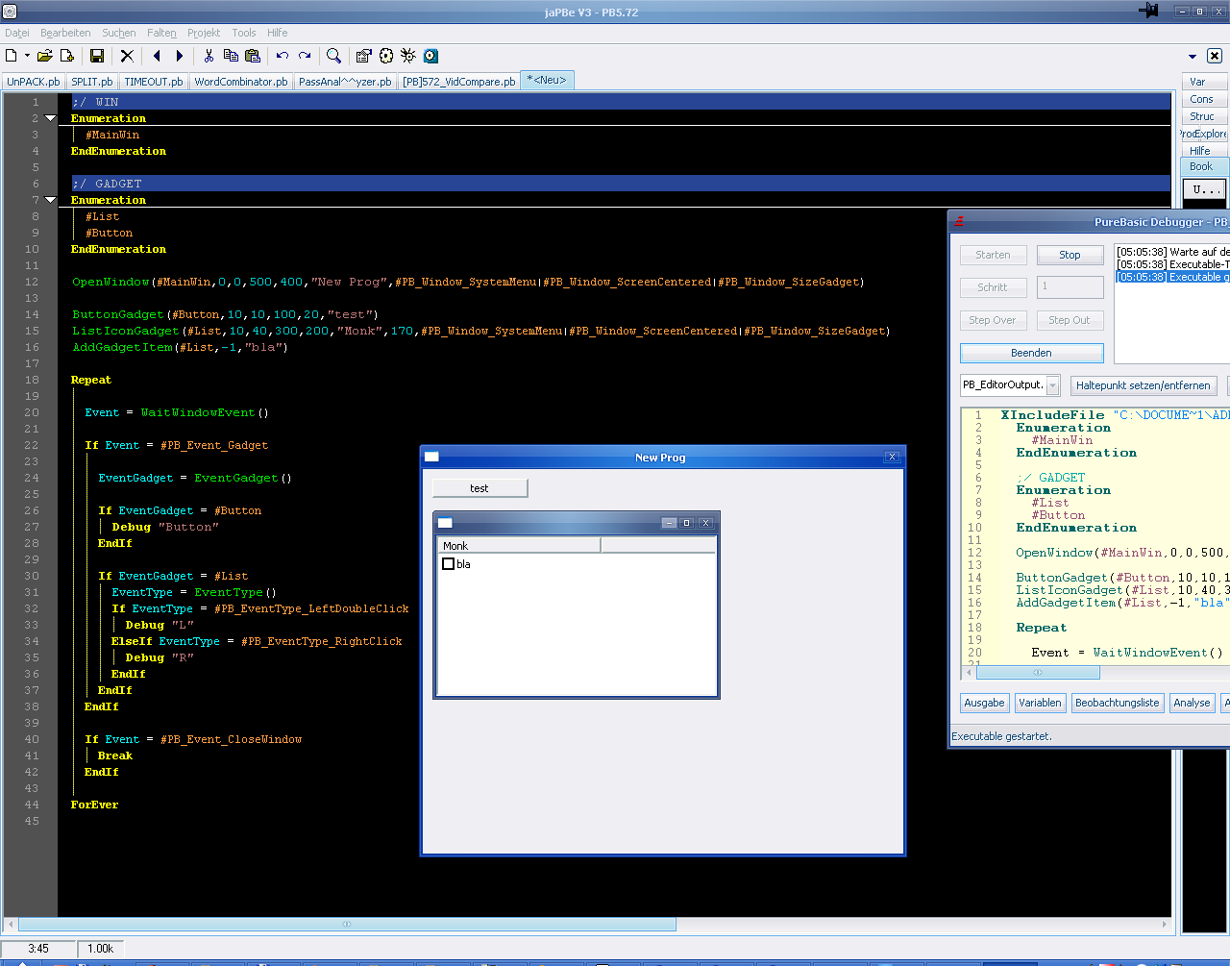Image resolution: width=1230 pixels, height=966 pixels.
Task: Select the Book side panel tab
Action: pyautogui.click(x=1205, y=167)
